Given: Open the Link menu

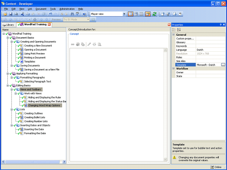Looking at the screenshot, I should [30, 9].
